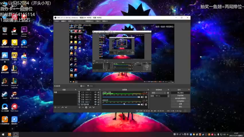Adjust the 桌面音频 volume slider
244x137 pixels.
click(121, 104)
